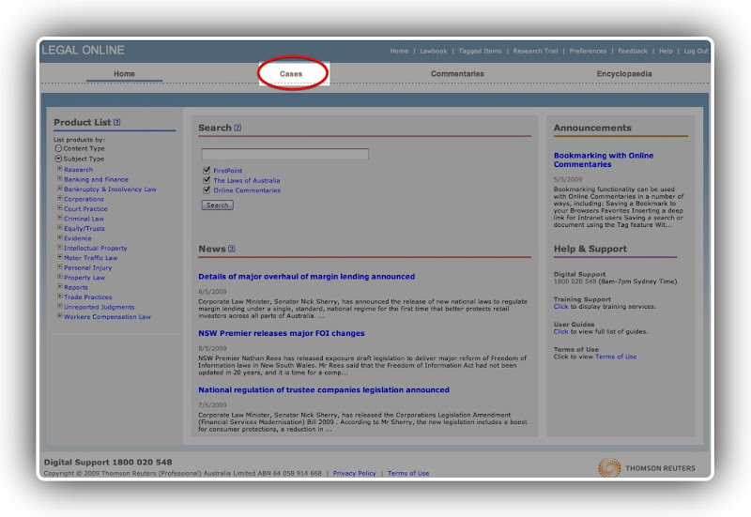
Task: Open the Product List help icon
Action: 116,123
